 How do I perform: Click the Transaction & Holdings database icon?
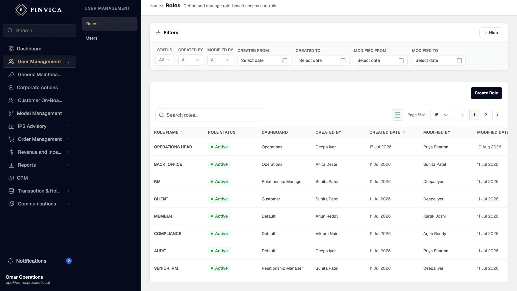pyautogui.click(x=11, y=191)
